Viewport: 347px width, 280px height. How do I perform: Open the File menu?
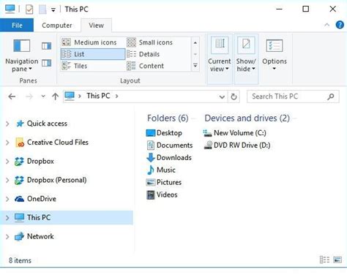17,26
